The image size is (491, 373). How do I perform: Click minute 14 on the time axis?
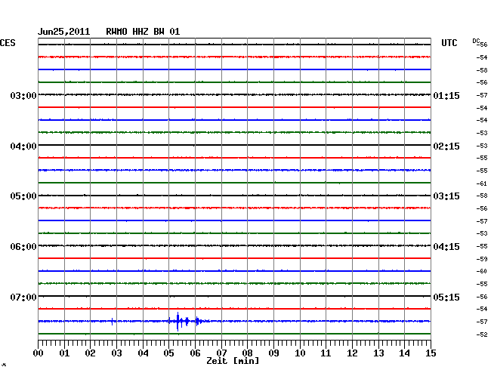tap(404, 353)
